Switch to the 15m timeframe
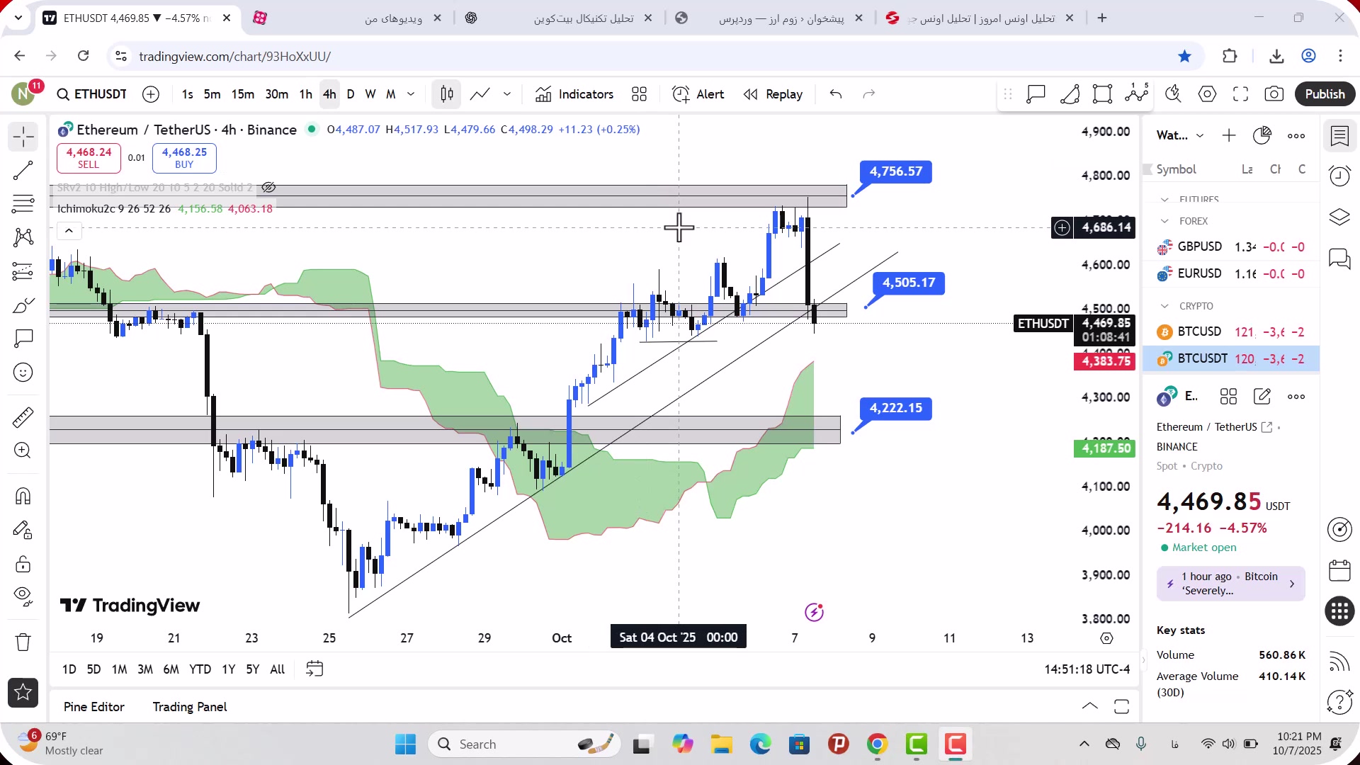This screenshot has width=1360, height=765. click(243, 94)
